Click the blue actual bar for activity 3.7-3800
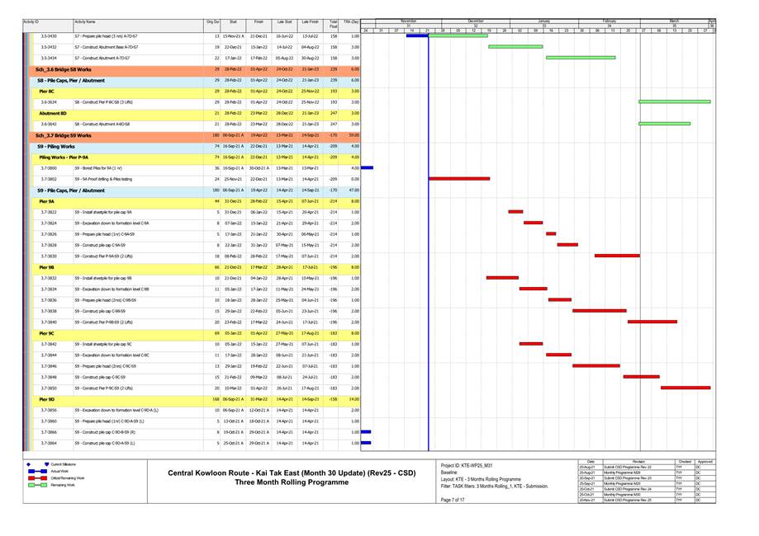The image size is (759, 536). [x=367, y=167]
